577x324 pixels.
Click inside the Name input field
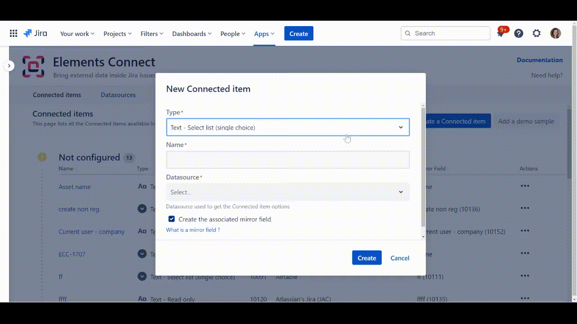(x=288, y=159)
